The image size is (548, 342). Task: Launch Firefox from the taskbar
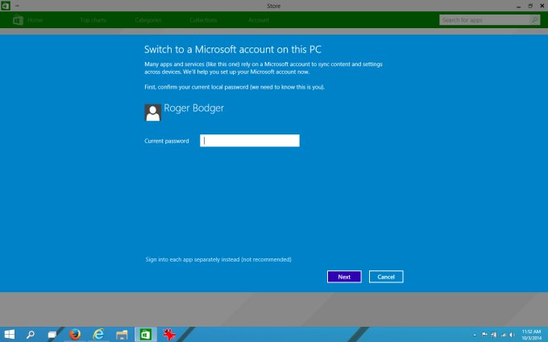(75, 335)
